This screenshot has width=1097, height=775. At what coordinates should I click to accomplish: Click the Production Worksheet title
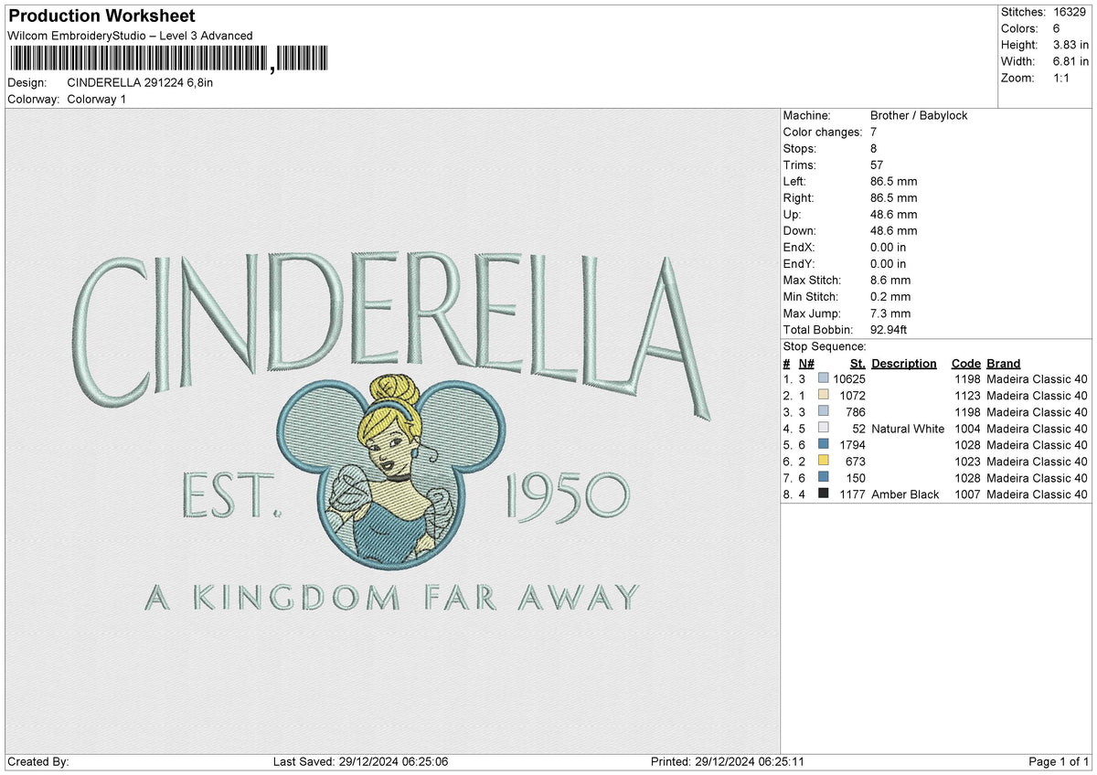[101, 16]
